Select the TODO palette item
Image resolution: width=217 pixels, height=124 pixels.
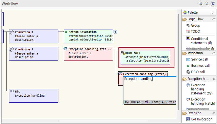(x=195, y=32)
